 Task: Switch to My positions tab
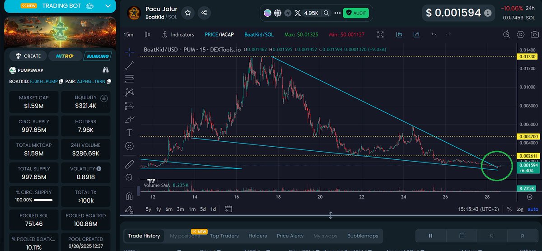[x=185, y=236]
